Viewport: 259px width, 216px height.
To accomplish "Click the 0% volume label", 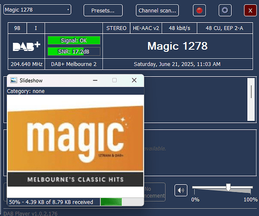I will pos(195,200).
